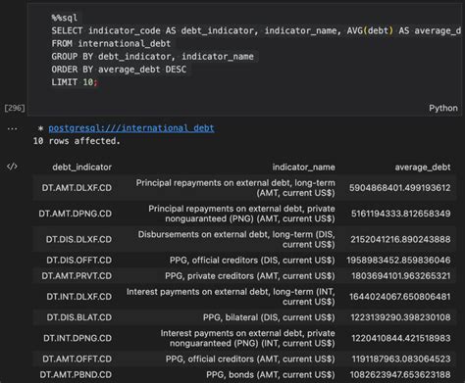Screen dimensions: 465x383
Task: Place cursor on the LIMIT 10 line
Action: [75, 82]
